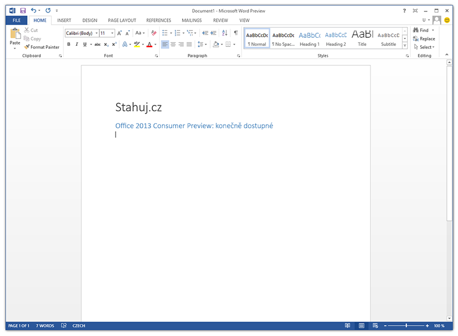Screen dimensions: 458x336
Task: Apply the Heading 1 style
Action: [x=310, y=38]
